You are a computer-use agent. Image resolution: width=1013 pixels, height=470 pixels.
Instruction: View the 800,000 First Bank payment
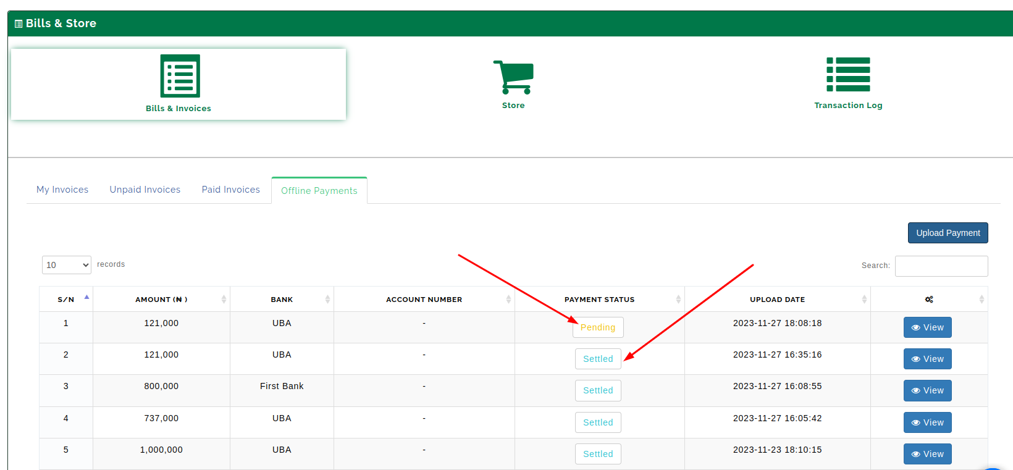(x=928, y=390)
